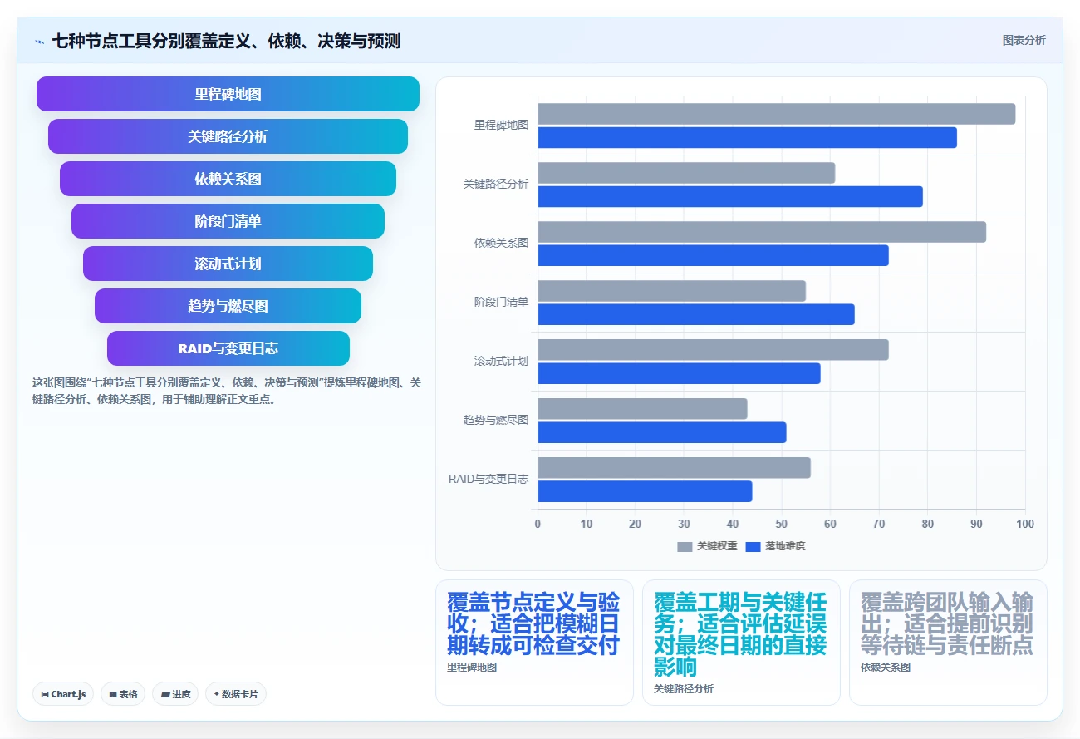Click the 表格 tag chip
This screenshot has width=1080, height=739.
pyautogui.click(x=123, y=694)
